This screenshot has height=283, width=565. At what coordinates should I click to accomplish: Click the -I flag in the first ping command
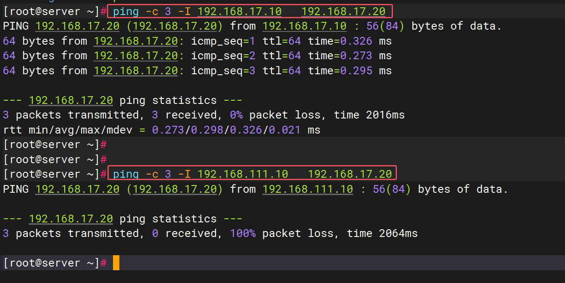pyautogui.click(x=185, y=11)
